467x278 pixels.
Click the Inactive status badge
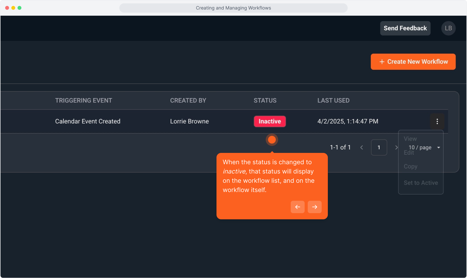pyautogui.click(x=270, y=121)
